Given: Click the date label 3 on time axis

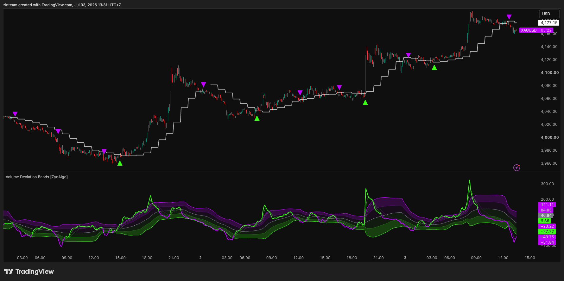Looking at the screenshot, I should (405, 258).
